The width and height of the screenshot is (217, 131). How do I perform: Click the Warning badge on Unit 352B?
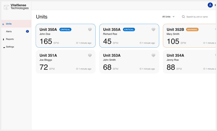(x=192, y=29)
